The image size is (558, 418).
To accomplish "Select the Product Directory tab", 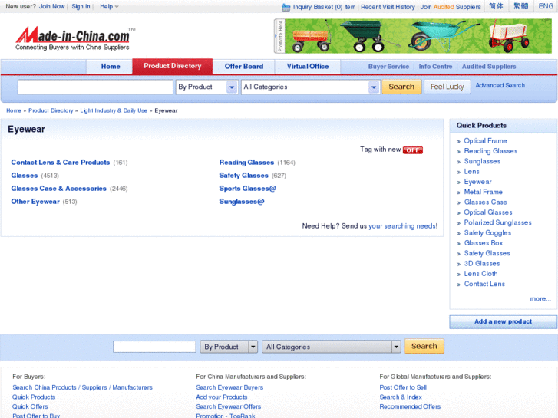I will (172, 66).
